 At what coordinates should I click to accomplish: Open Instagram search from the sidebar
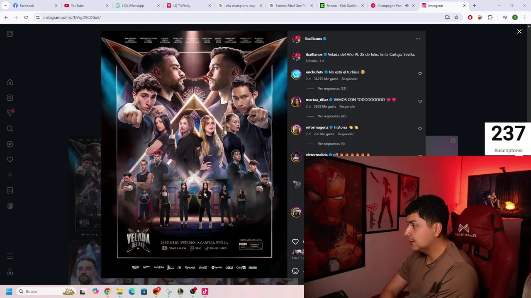coord(10,129)
